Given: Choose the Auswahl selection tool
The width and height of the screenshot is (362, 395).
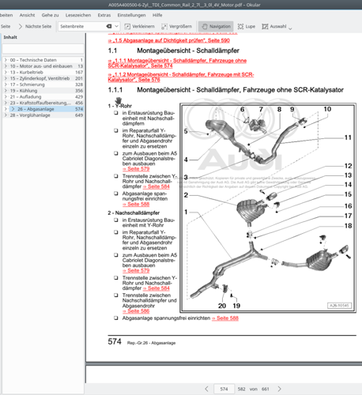Looking at the screenshot, I should coord(274,26).
